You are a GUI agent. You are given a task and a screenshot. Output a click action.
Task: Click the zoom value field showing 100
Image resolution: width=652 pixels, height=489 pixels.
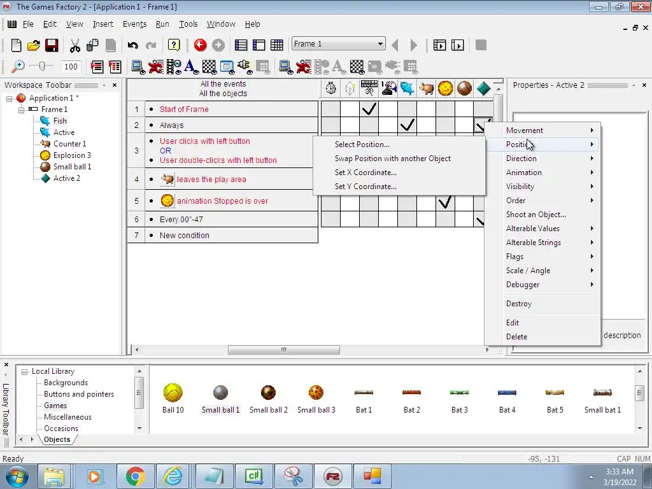coord(71,66)
